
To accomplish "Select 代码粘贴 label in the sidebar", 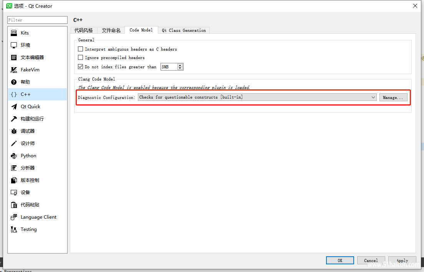I will [x=30, y=205].
